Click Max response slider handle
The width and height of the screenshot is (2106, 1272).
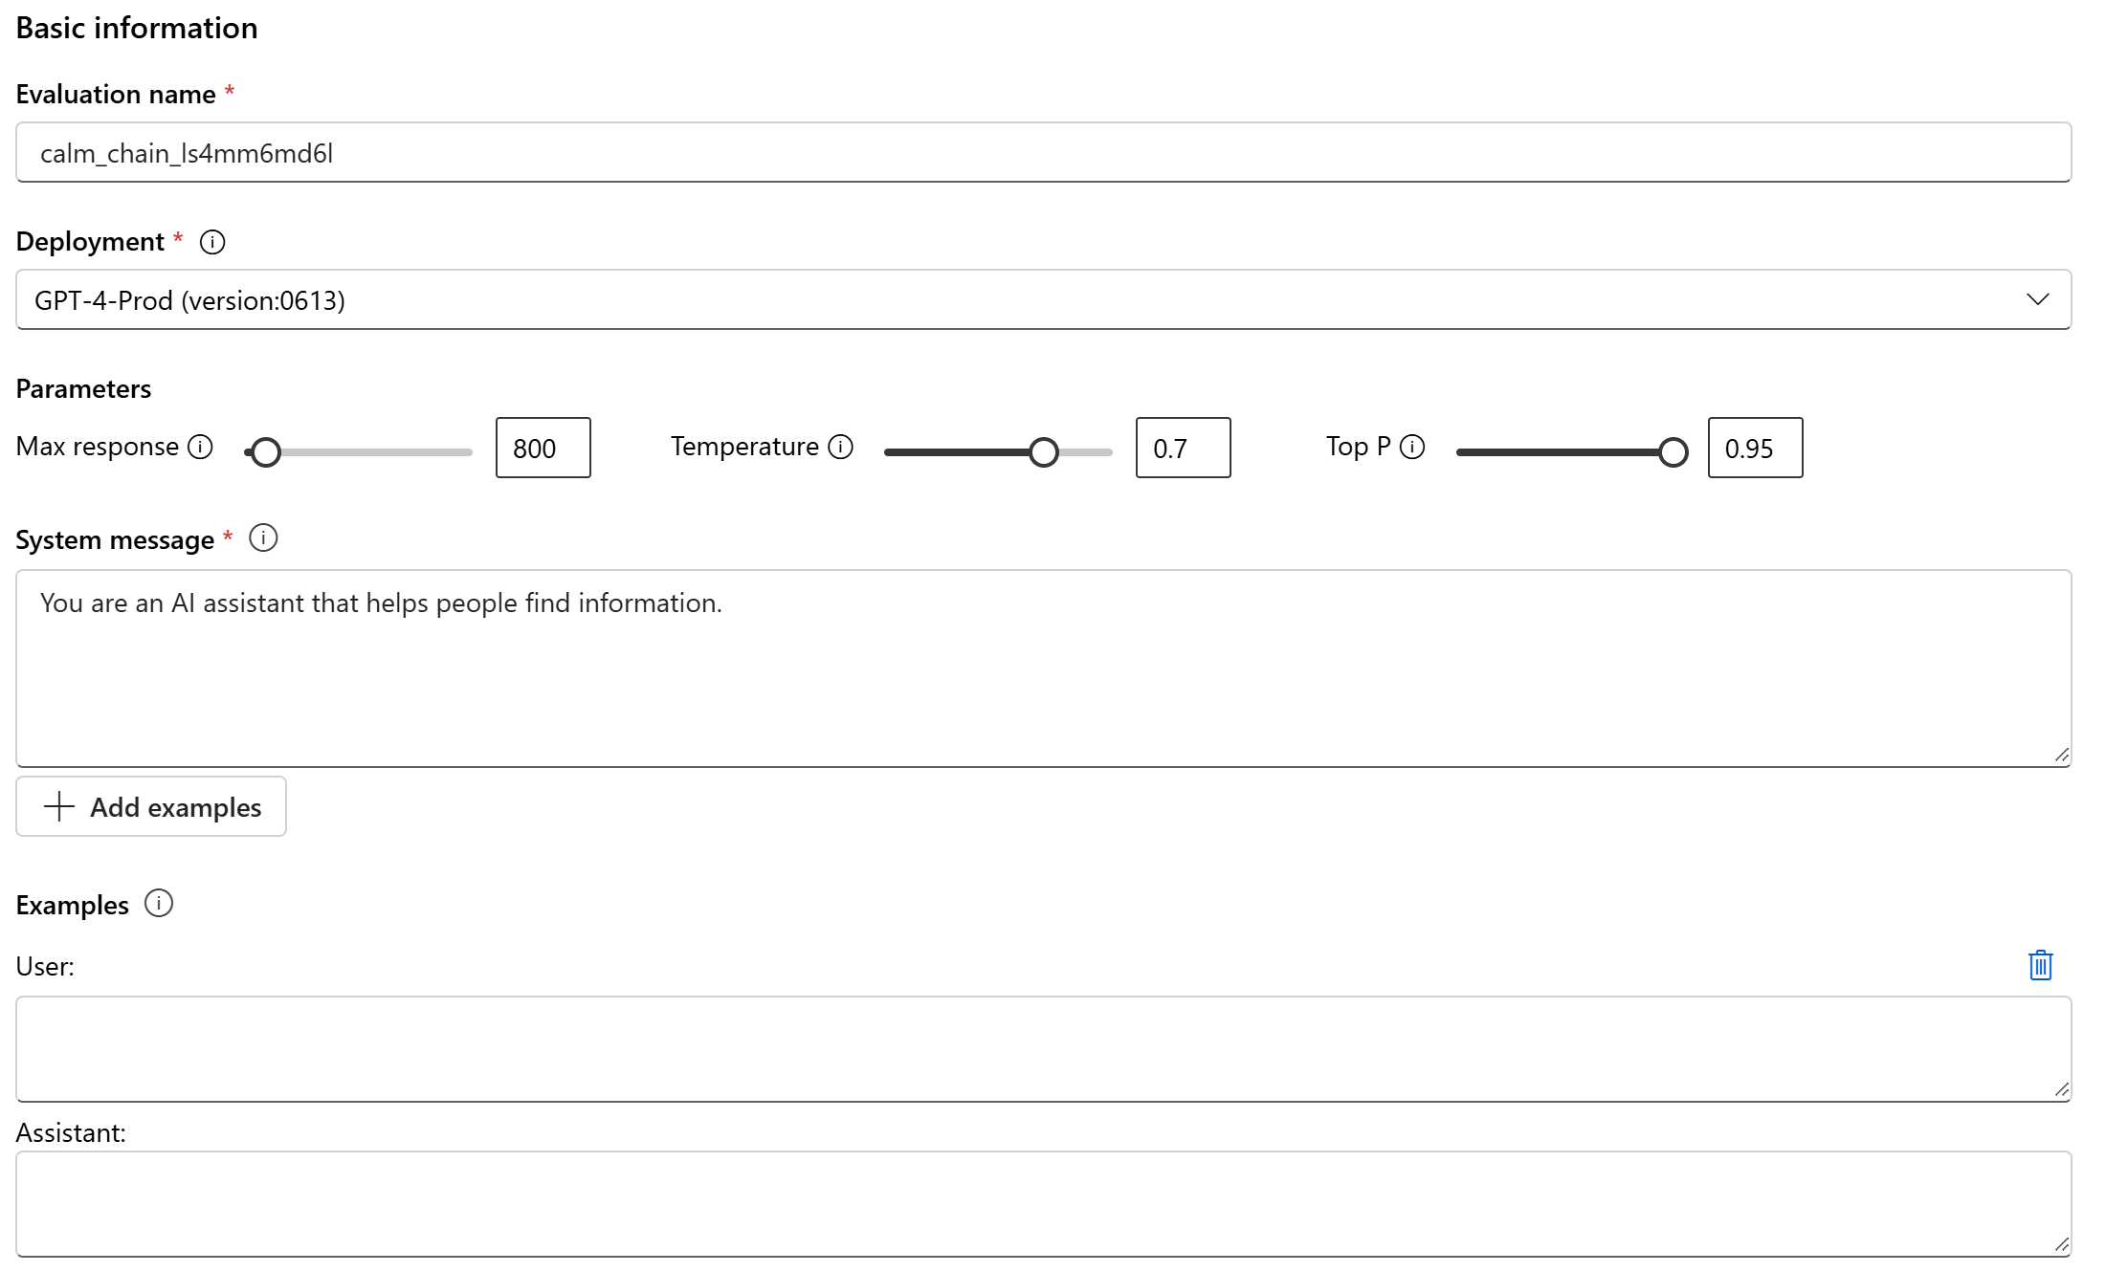tap(266, 452)
